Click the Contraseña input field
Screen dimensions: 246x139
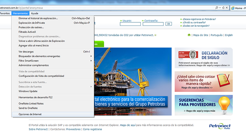[x=153, y=24]
